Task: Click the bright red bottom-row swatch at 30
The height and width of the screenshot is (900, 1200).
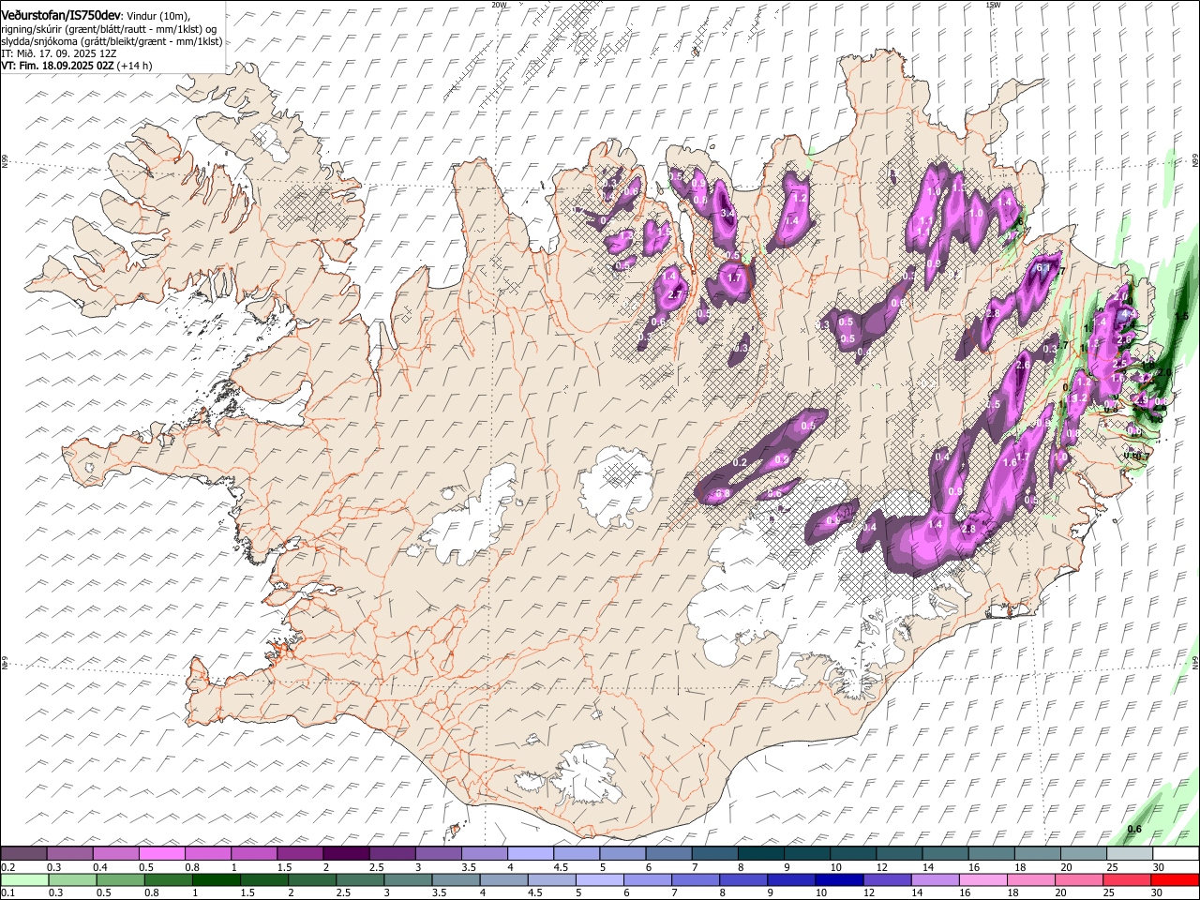Action: [x=1176, y=880]
